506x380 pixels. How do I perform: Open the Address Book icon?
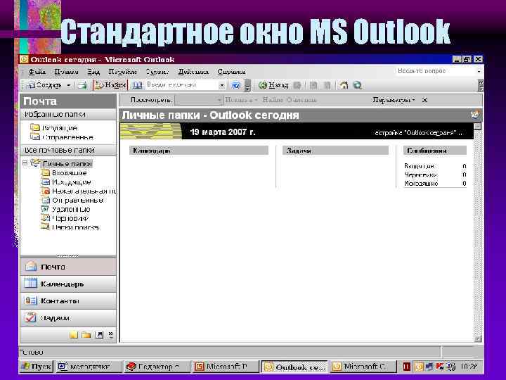point(138,85)
